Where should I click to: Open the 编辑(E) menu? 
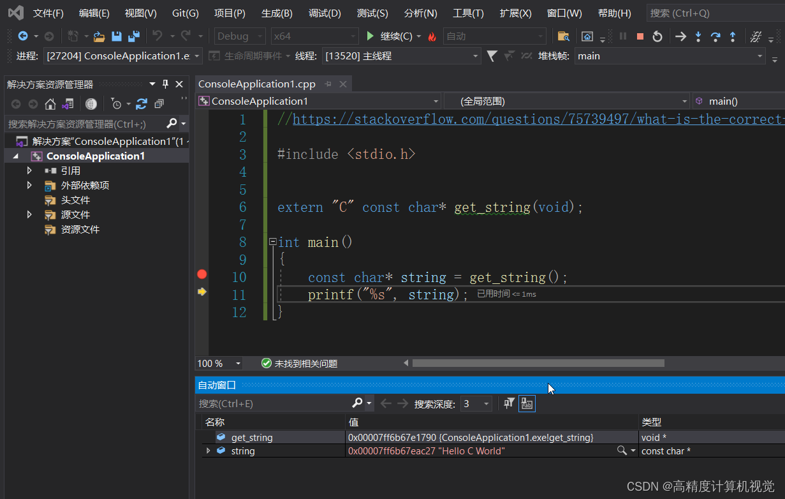[94, 13]
